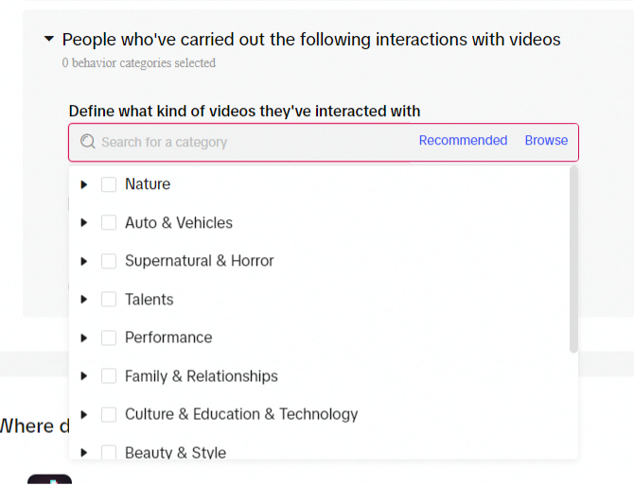Expand the Talents category arrow
634x485 pixels.
coord(83,300)
